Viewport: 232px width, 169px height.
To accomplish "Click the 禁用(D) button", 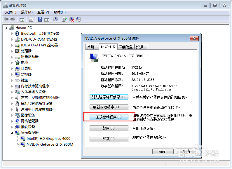I will pyautogui.click(x=109, y=128).
